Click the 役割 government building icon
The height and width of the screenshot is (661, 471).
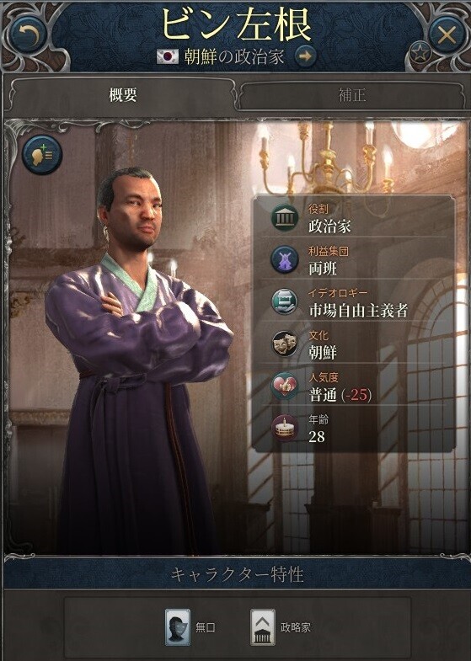point(285,218)
